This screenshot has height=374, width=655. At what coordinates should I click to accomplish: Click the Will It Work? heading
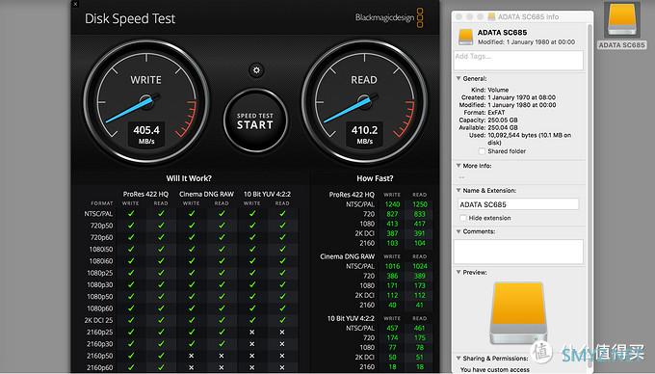pos(189,178)
